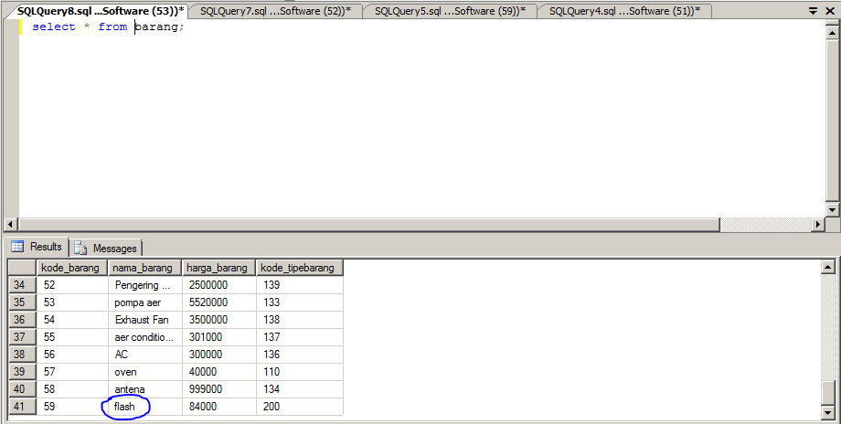This screenshot has width=841, height=424.
Task: Click the nama_barang column header
Action: tap(145, 268)
